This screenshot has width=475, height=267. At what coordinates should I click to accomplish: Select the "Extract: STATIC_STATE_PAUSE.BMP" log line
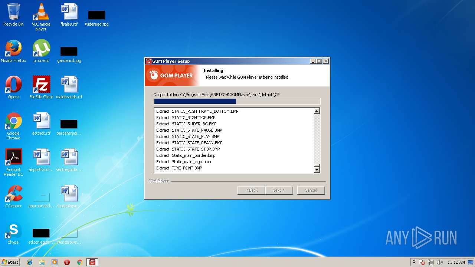pyautogui.click(x=189, y=130)
